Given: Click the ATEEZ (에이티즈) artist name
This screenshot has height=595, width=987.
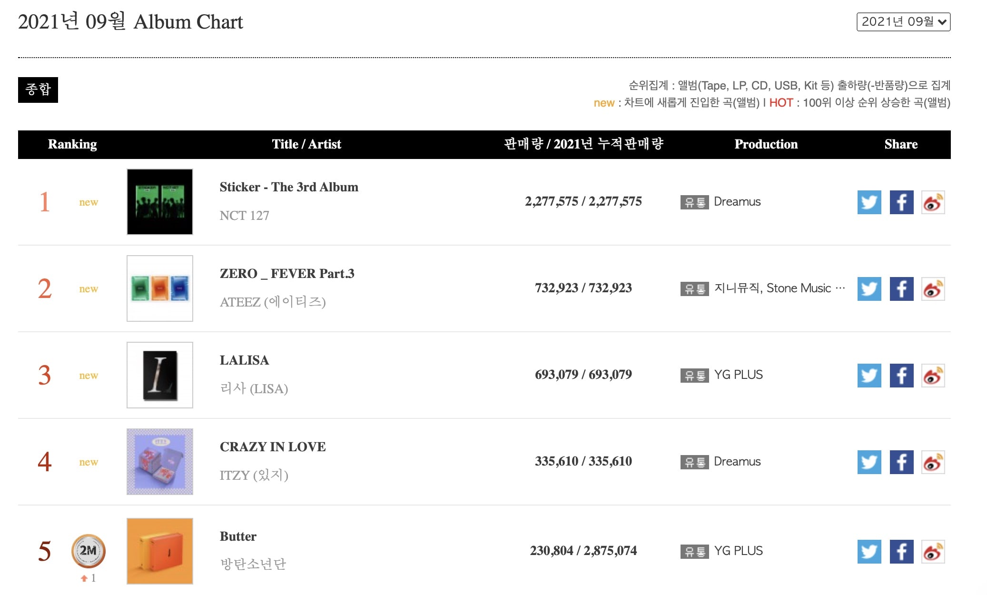Looking at the screenshot, I should point(273,302).
